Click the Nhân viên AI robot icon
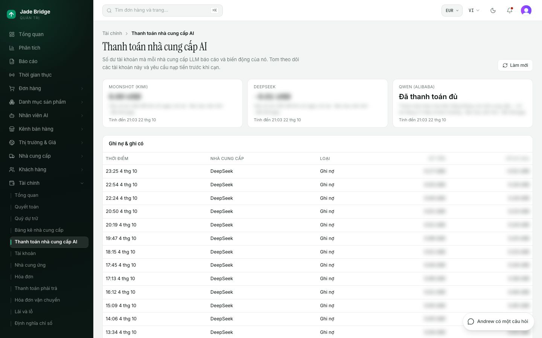Viewport: 542px width, 338px height. [x=12, y=115]
